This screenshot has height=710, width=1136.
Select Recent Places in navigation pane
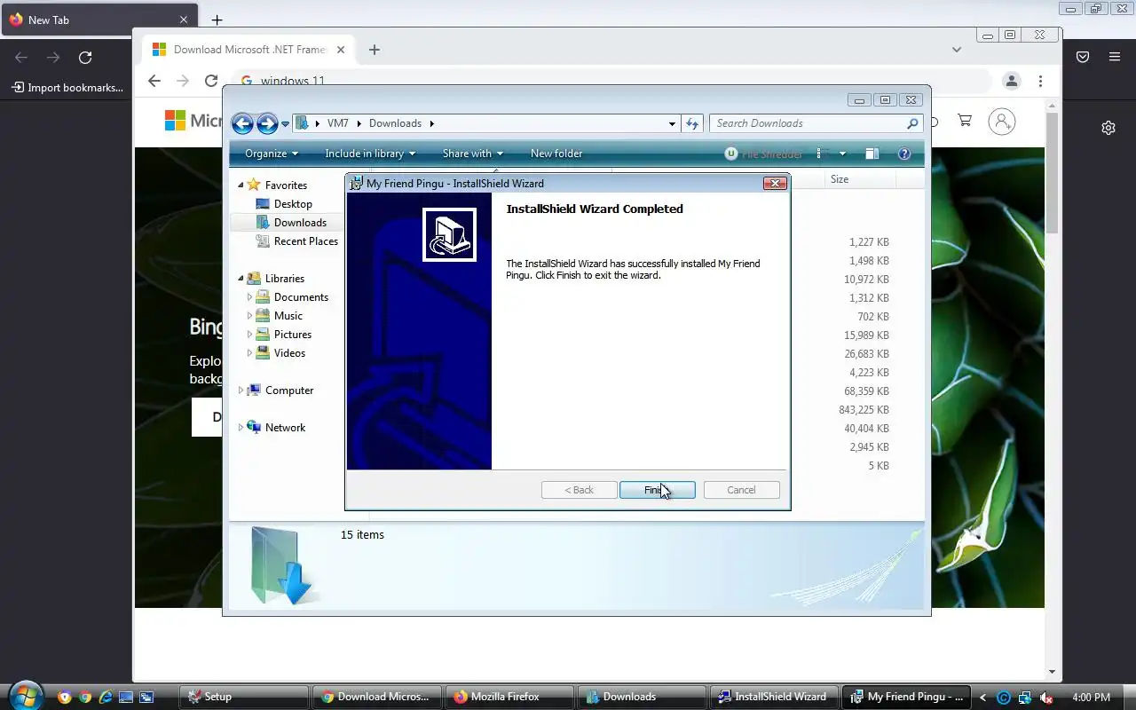[305, 241]
